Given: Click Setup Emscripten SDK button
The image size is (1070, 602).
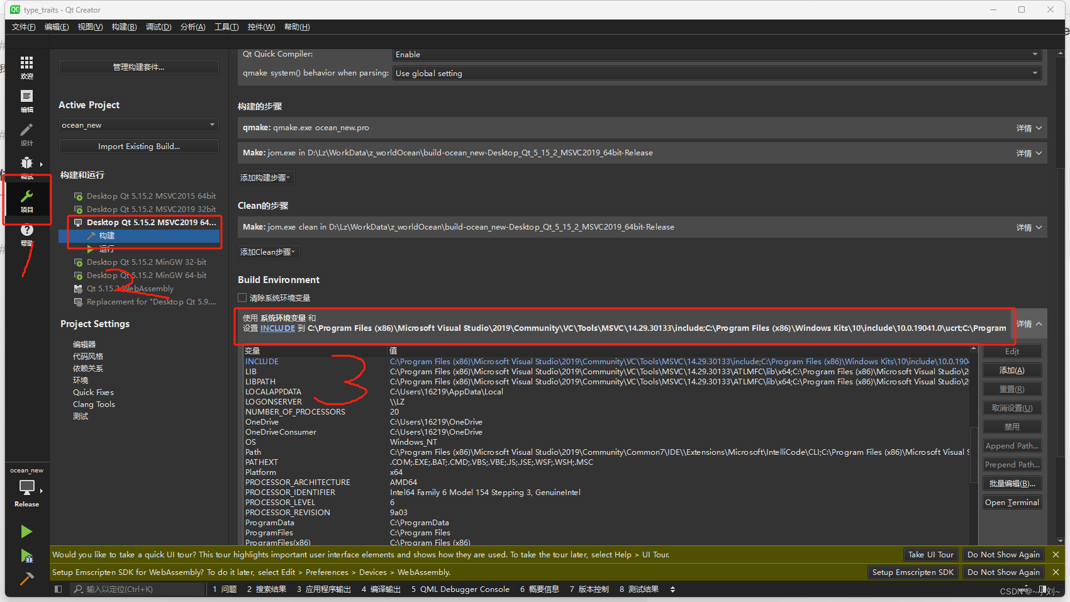Looking at the screenshot, I should point(913,572).
